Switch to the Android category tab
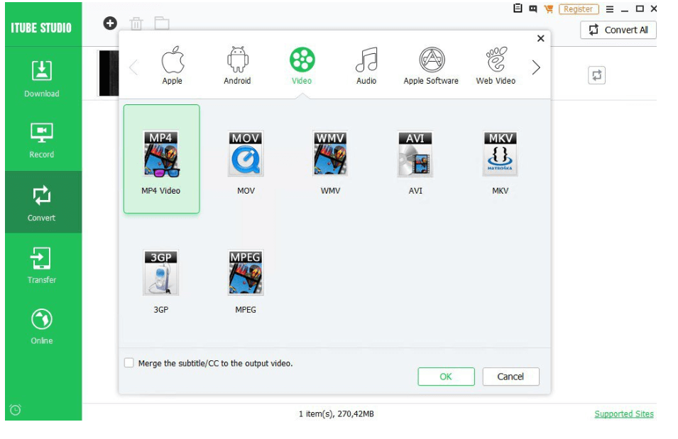Image resolution: width=678 pixels, height=439 pixels. 237,65
